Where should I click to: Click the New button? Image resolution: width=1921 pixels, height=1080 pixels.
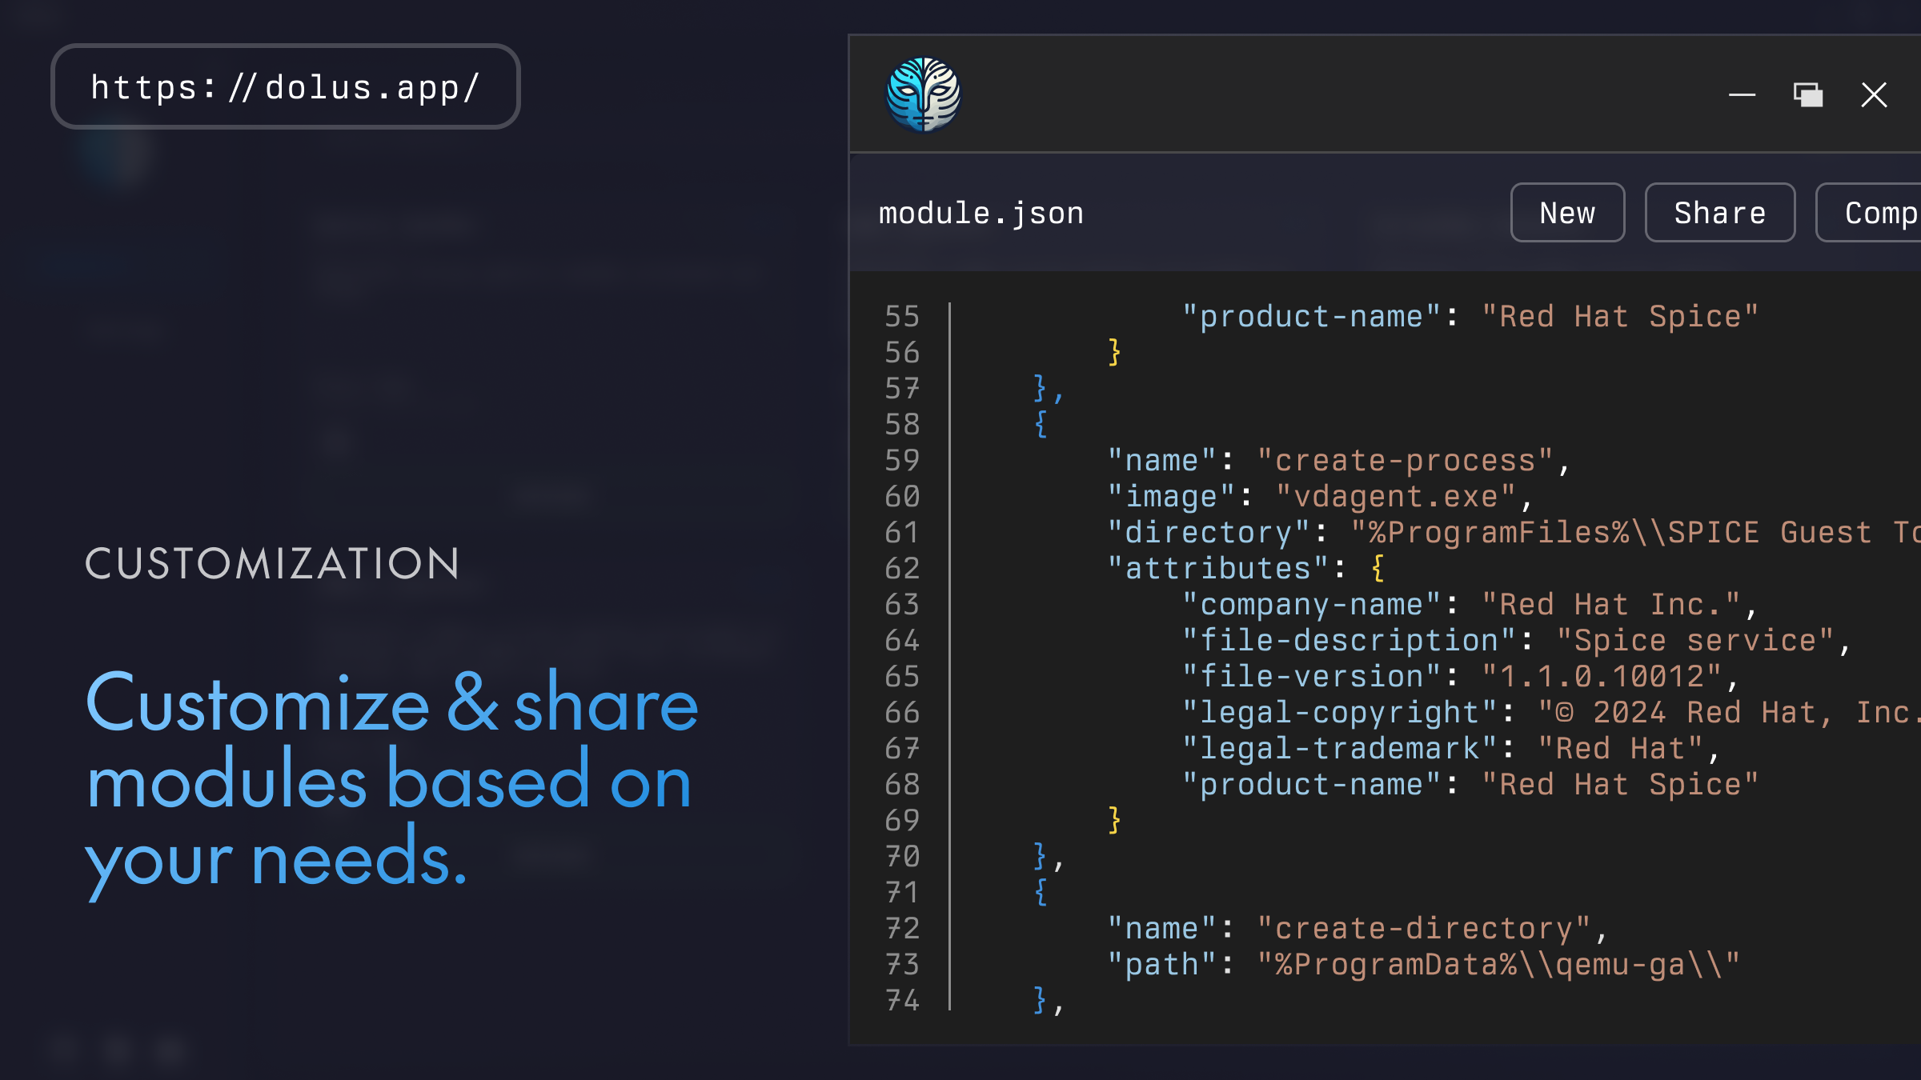(x=1567, y=213)
